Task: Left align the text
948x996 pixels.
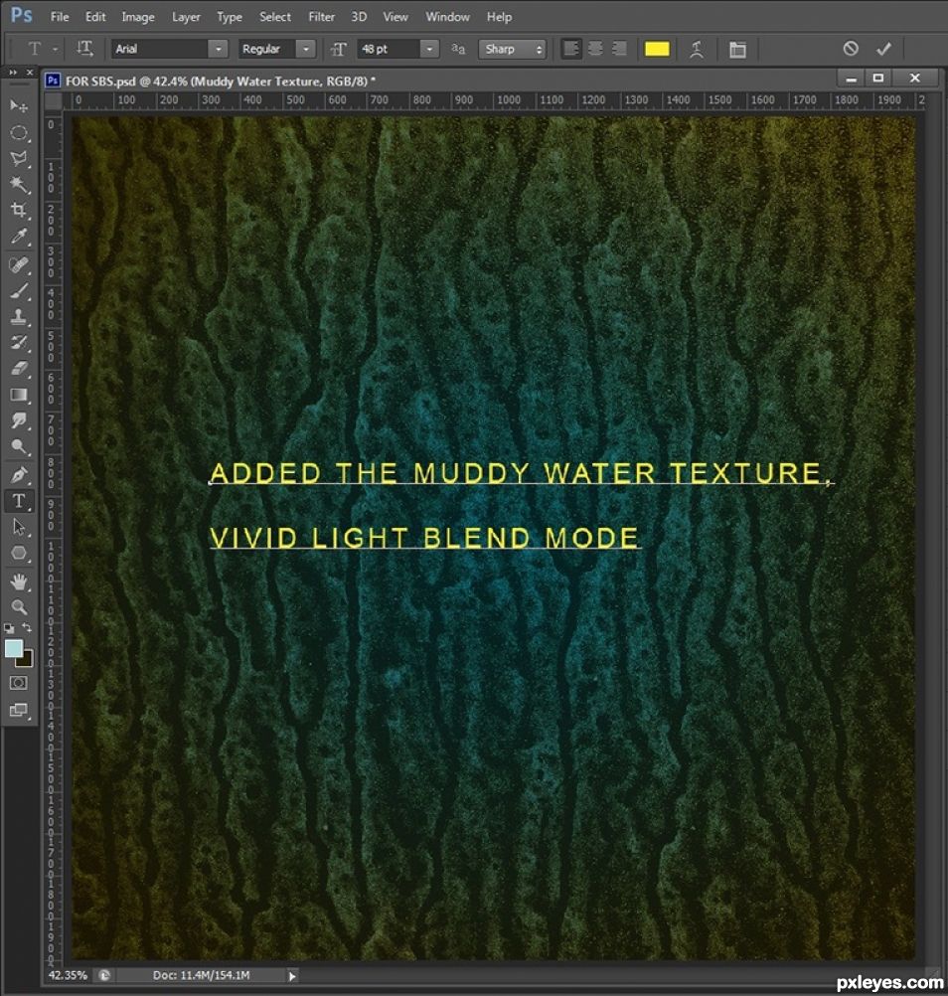Action: (x=571, y=49)
